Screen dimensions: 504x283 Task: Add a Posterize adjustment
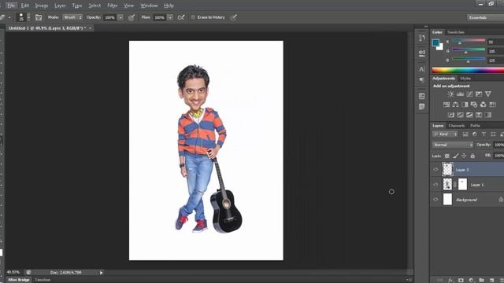[460, 115]
